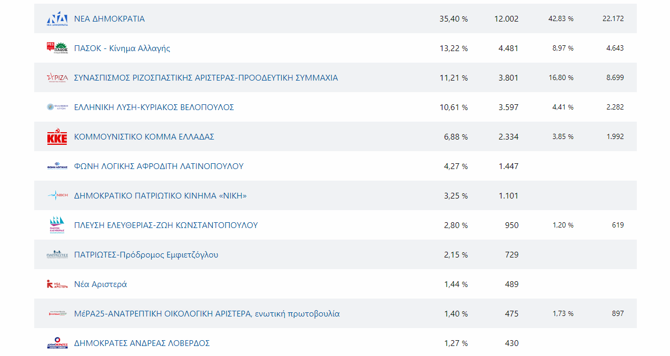Click the red KKE logo

(x=57, y=136)
